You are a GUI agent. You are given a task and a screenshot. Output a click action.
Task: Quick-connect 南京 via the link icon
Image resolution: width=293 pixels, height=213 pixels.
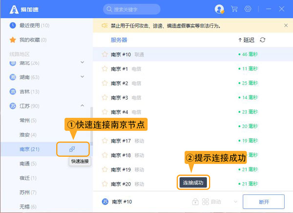[x=72, y=149]
